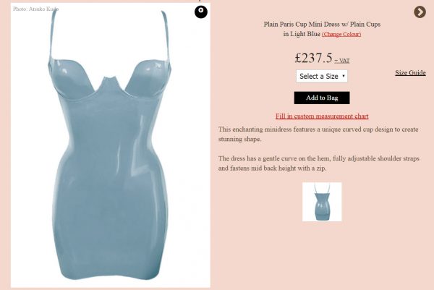Click the Plain Paris Cup Mini Dress title
The image size is (434, 290).
point(322,25)
